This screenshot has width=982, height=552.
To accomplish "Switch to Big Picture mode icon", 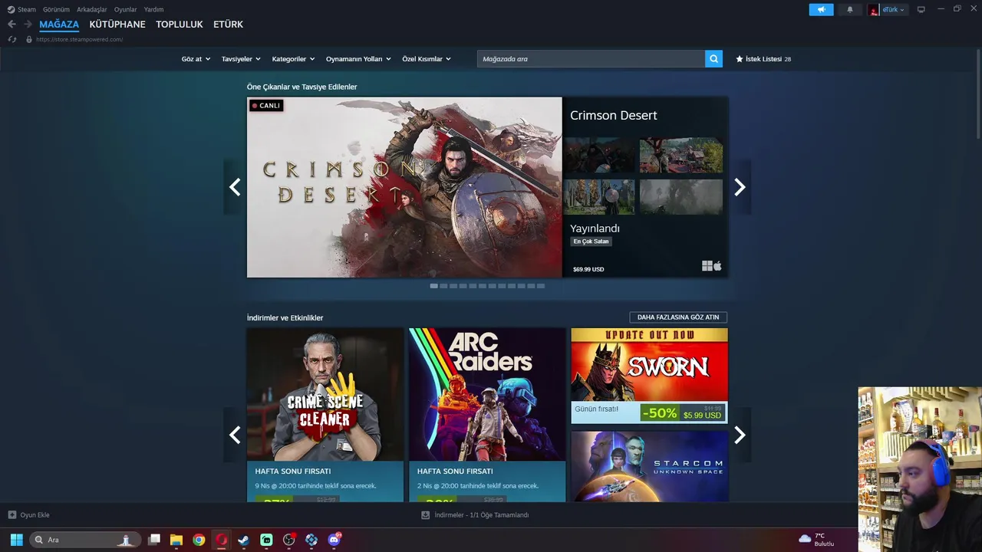I will pos(921,9).
